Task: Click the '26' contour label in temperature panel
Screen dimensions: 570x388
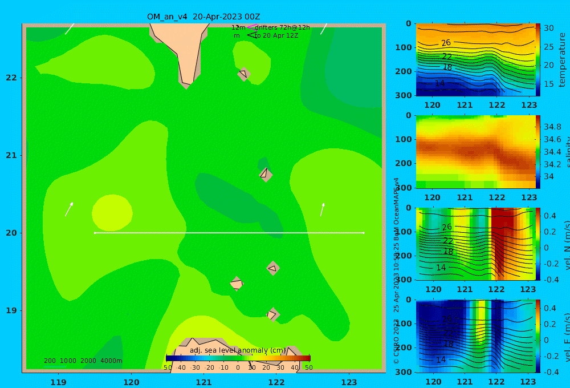Action: [x=446, y=43]
